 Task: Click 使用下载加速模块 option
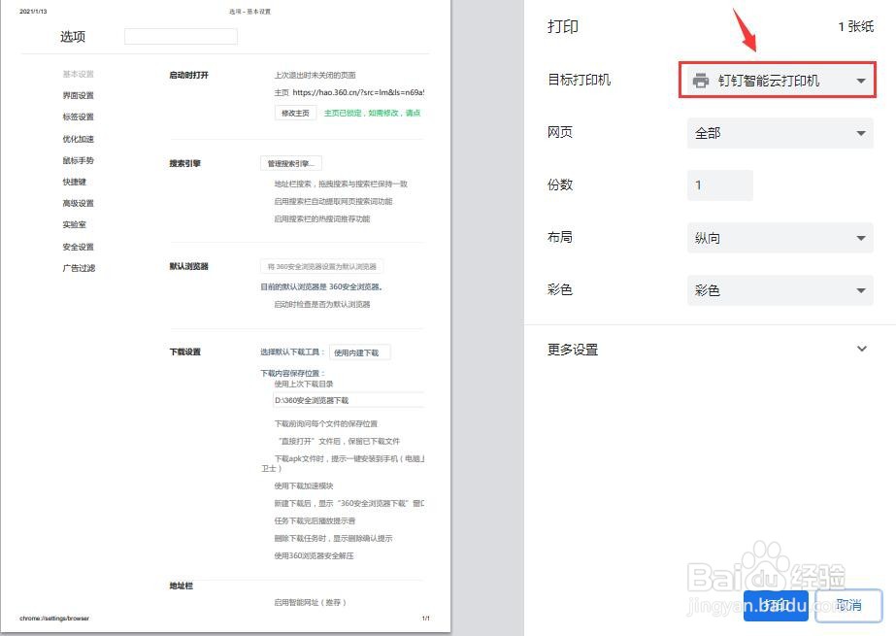click(x=304, y=485)
